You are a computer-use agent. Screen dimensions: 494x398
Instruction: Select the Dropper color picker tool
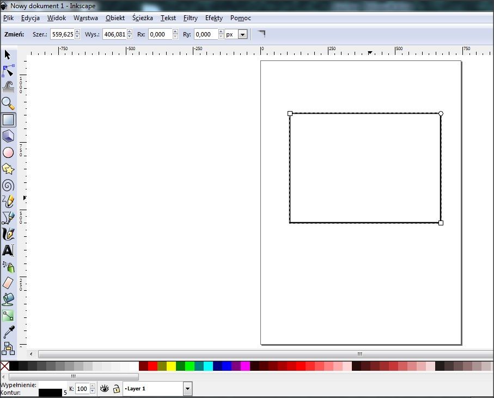click(8, 331)
